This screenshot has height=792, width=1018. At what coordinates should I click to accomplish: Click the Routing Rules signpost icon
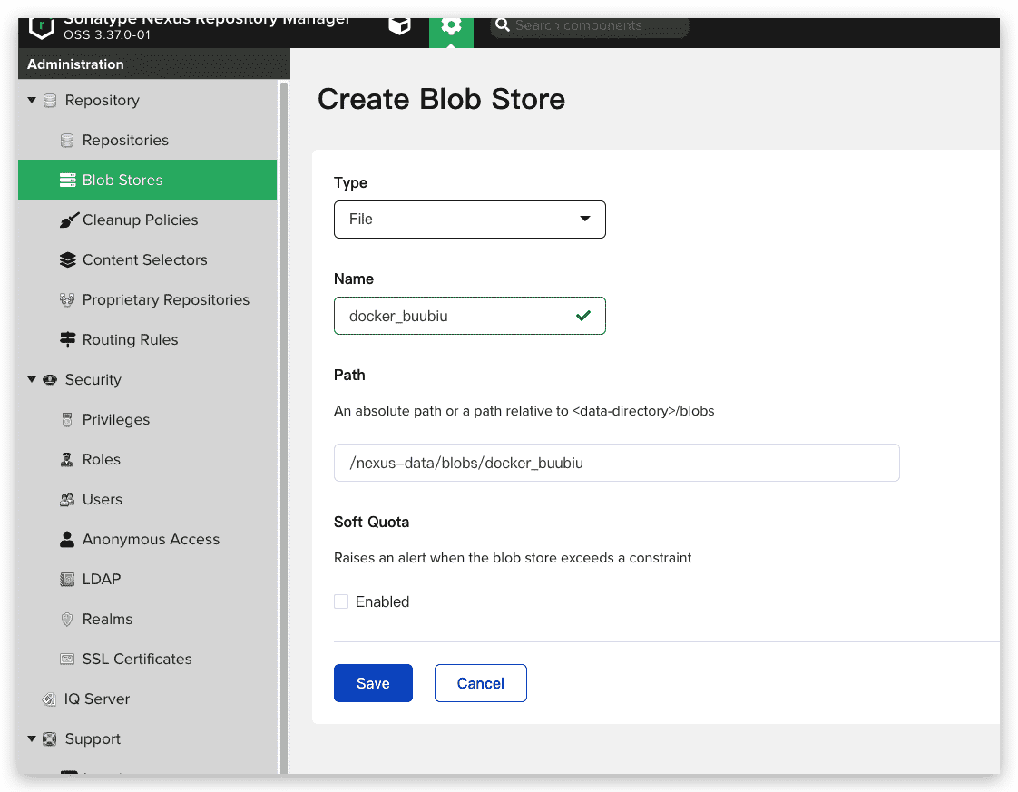67,340
